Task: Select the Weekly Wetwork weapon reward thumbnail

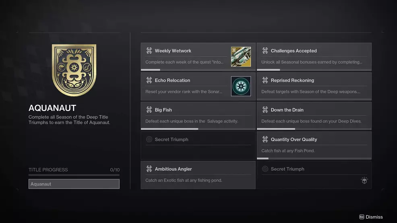Action: (x=241, y=57)
